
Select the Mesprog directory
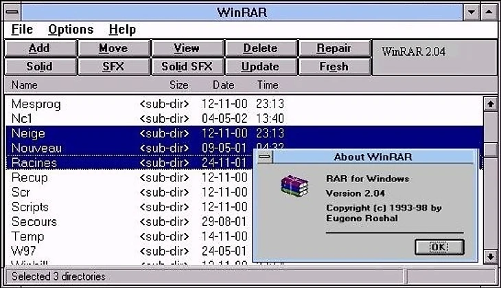click(36, 104)
